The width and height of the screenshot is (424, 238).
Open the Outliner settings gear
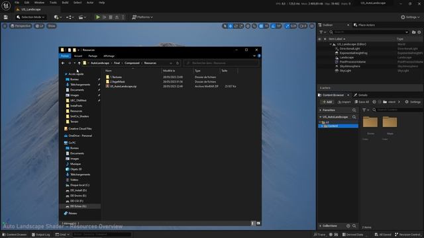pos(419,32)
